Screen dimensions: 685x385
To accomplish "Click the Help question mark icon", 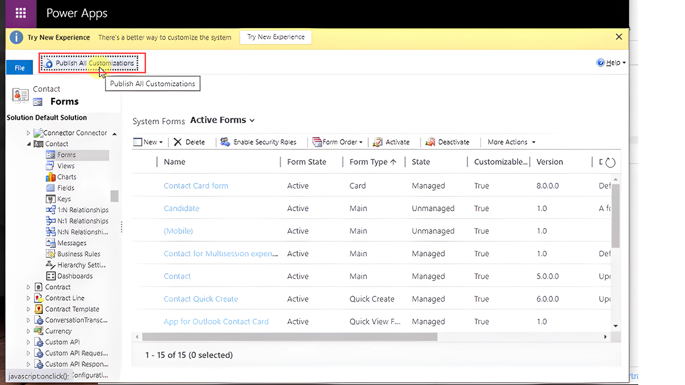I will (x=600, y=63).
